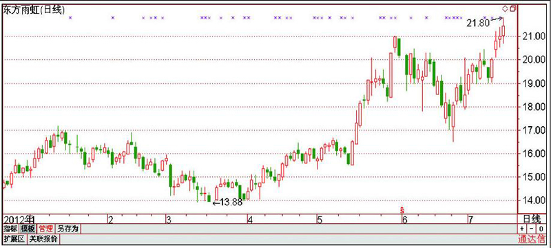Open the 指标 tab
This screenshot has height=248, width=551.
[x=10, y=229]
